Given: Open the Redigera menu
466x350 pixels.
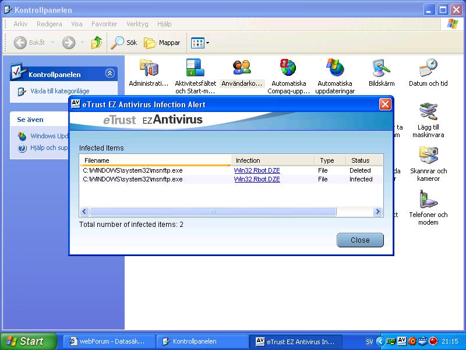Looking at the screenshot, I should pyautogui.click(x=50, y=24).
